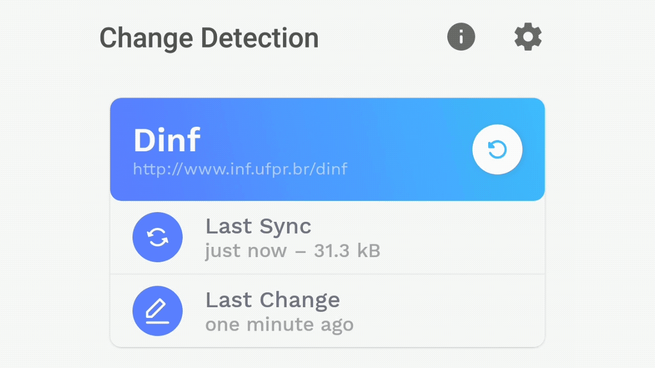Click the Last Change pencil icon
Viewport: 655px width, 368px height.
pyautogui.click(x=158, y=311)
